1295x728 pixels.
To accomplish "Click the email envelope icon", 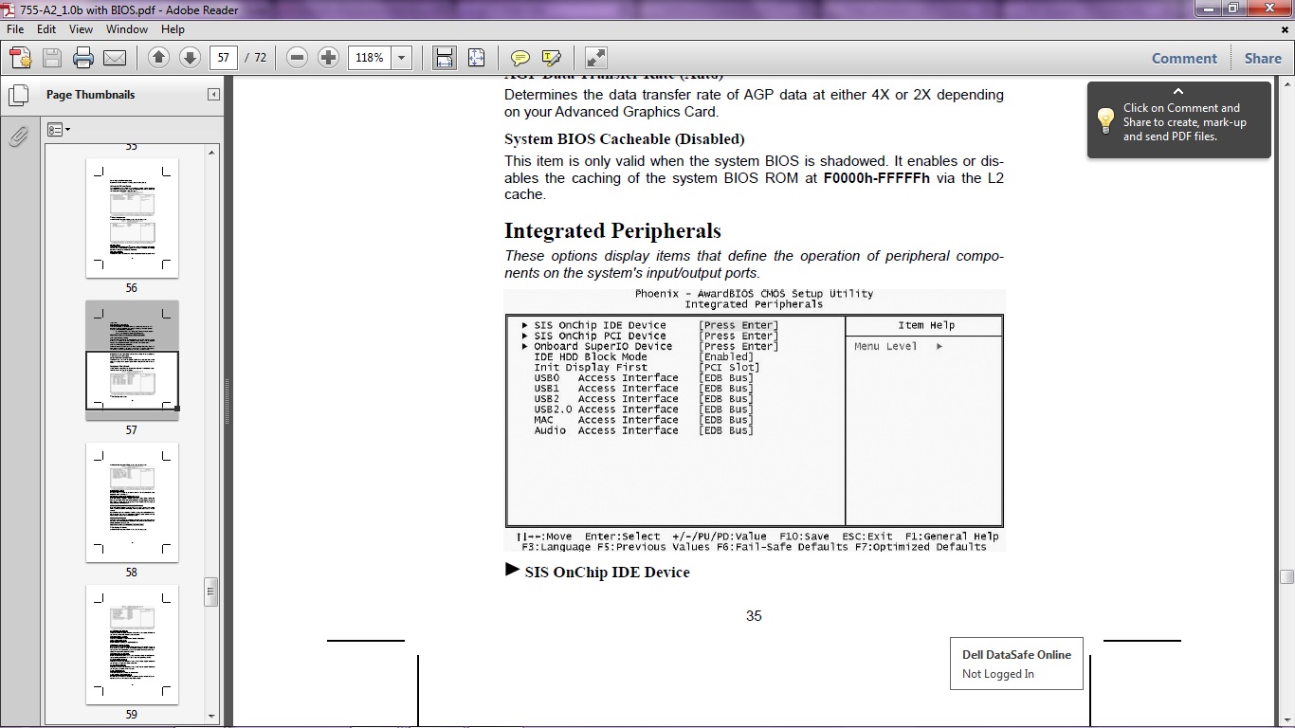I will pos(115,58).
